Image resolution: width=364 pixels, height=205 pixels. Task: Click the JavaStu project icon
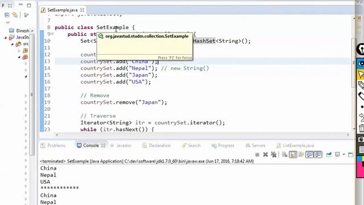(x=11, y=38)
